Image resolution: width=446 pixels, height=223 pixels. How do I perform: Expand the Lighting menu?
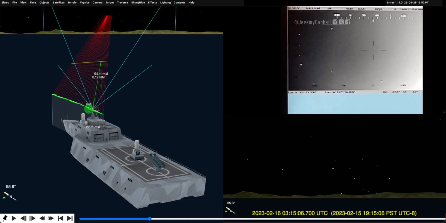[x=165, y=3]
